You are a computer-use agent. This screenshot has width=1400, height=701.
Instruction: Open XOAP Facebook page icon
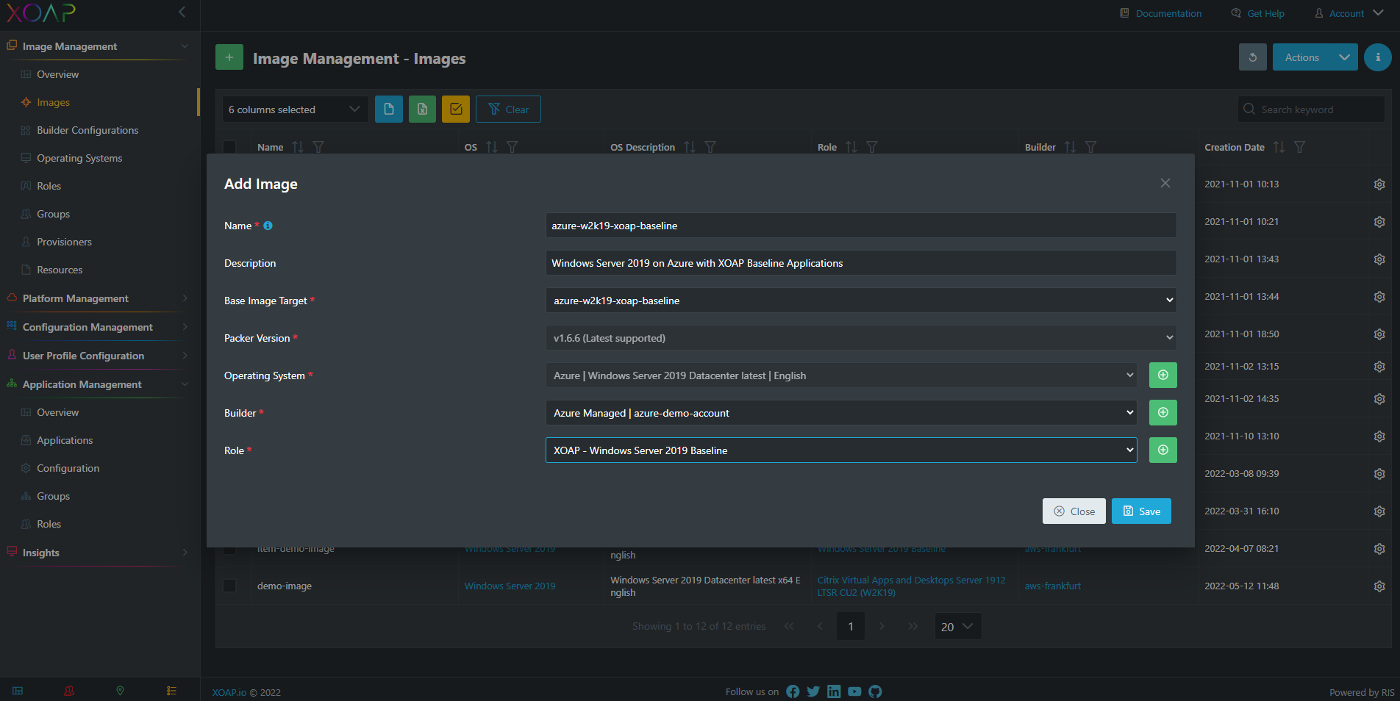[x=793, y=691]
